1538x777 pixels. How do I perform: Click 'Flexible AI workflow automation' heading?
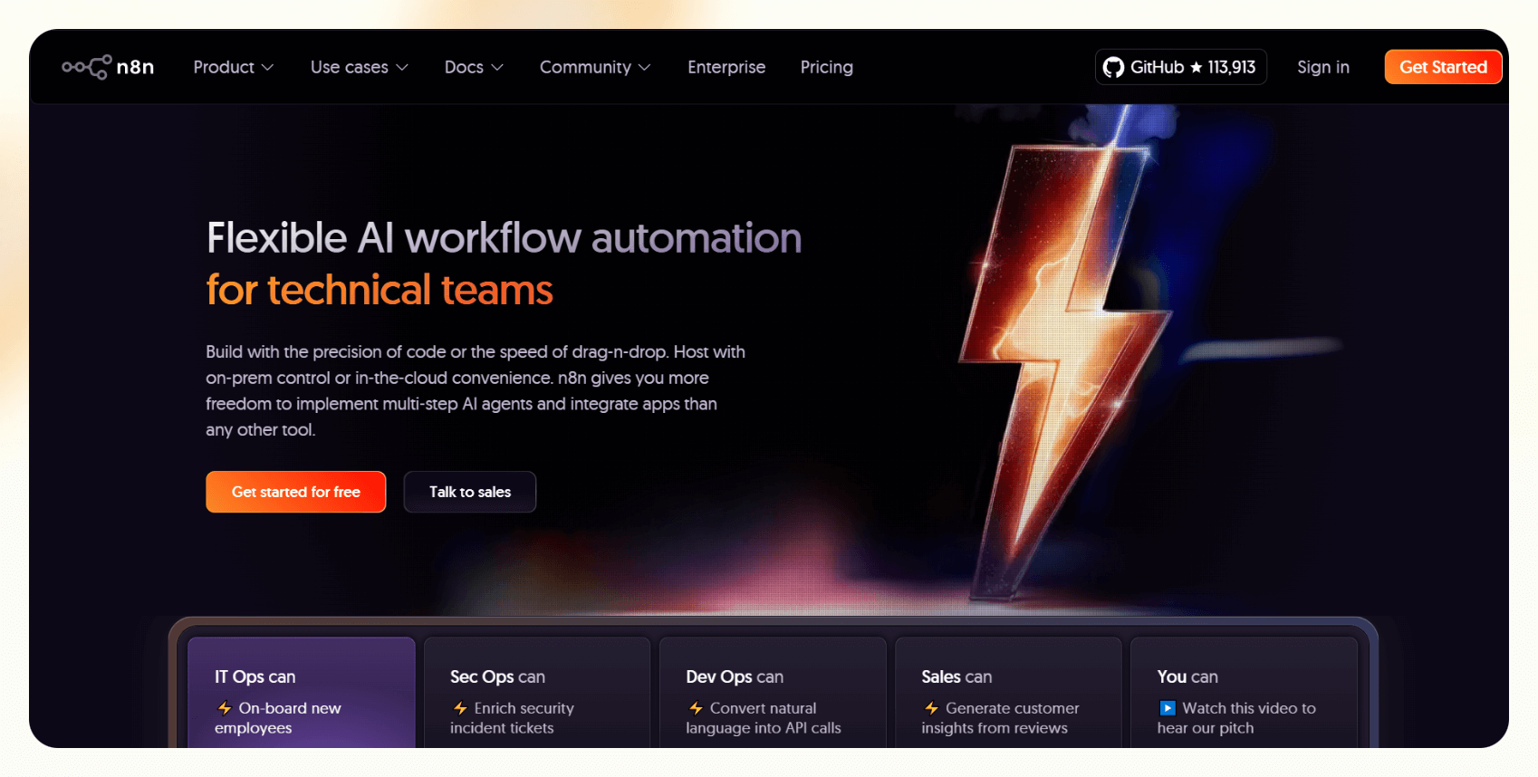[x=505, y=238]
